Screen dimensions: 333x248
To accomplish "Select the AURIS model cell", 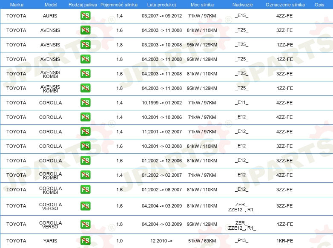I will 50,16.
